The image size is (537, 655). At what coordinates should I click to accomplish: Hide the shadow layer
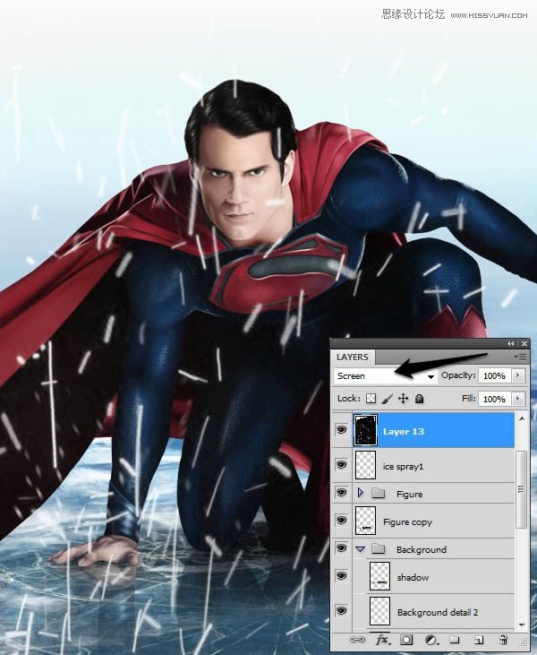(341, 576)
